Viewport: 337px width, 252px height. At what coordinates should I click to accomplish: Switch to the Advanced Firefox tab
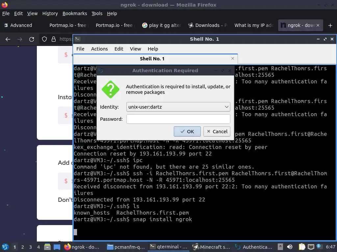(x=21, y=25)
